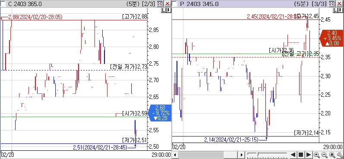Open chart settings via the wrench icon
The image size is (344, 159).
340,155
